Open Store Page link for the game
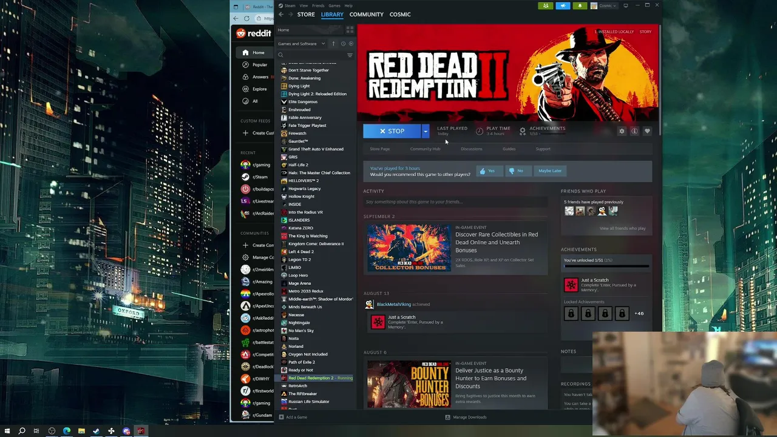 pos(380,149)
